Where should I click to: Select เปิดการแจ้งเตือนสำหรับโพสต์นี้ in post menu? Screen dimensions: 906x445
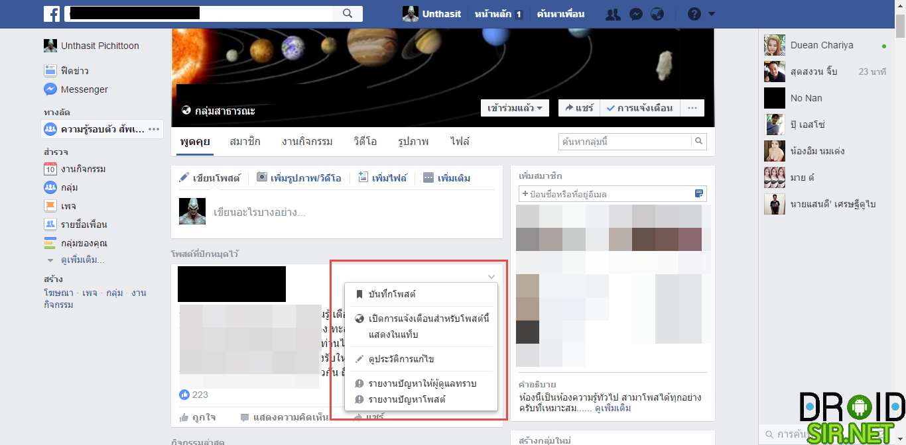[428, 319]
